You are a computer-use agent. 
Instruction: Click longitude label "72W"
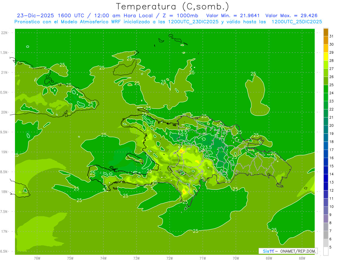[x=169, y=258]
